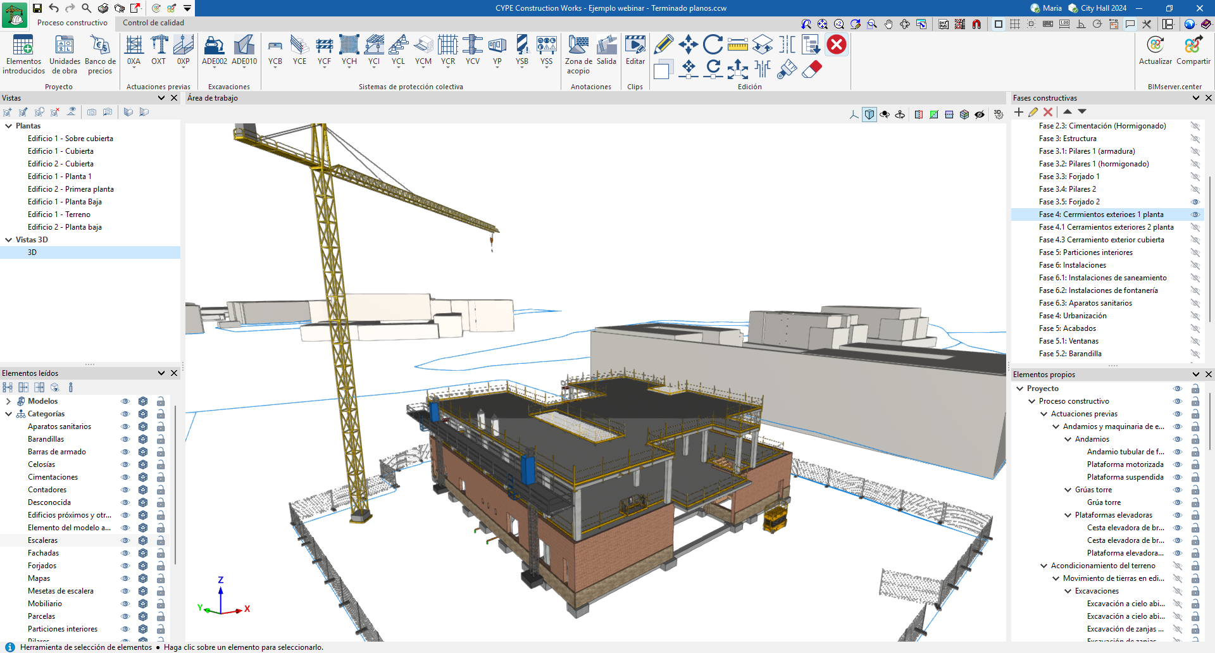Collapse the Plantas tree node
Screen dimensions: 1215x653
coord(9,126)
